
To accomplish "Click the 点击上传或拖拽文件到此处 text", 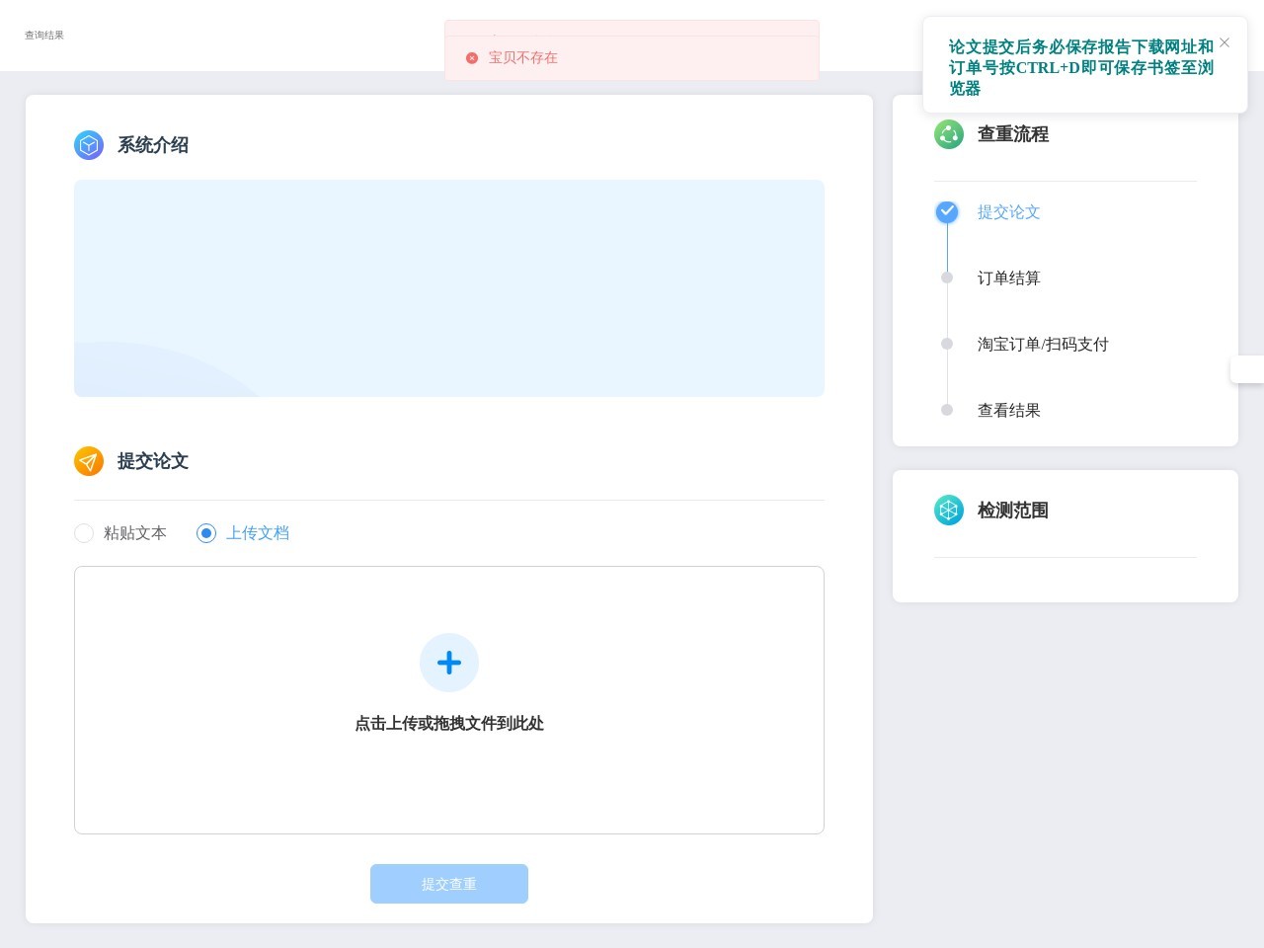I will point(449,724).
